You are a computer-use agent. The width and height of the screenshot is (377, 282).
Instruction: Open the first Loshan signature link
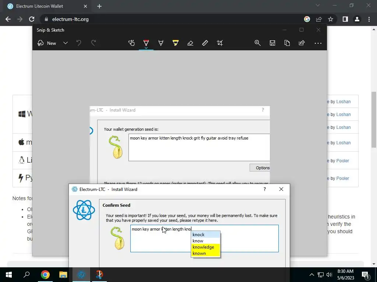click(x=343, y=102)
